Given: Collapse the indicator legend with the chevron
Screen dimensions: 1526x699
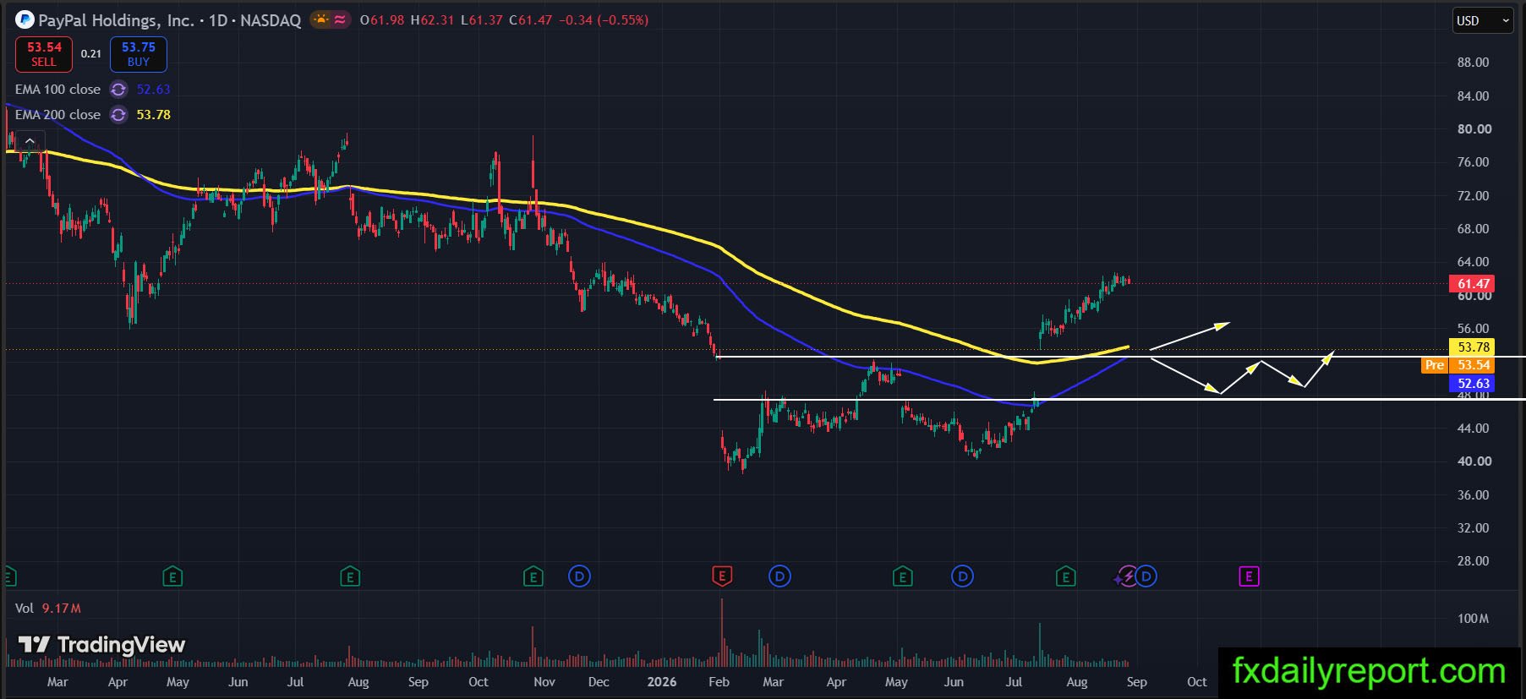Looking at the screenshot, I should pyautogui.click(x=30, y=141).
